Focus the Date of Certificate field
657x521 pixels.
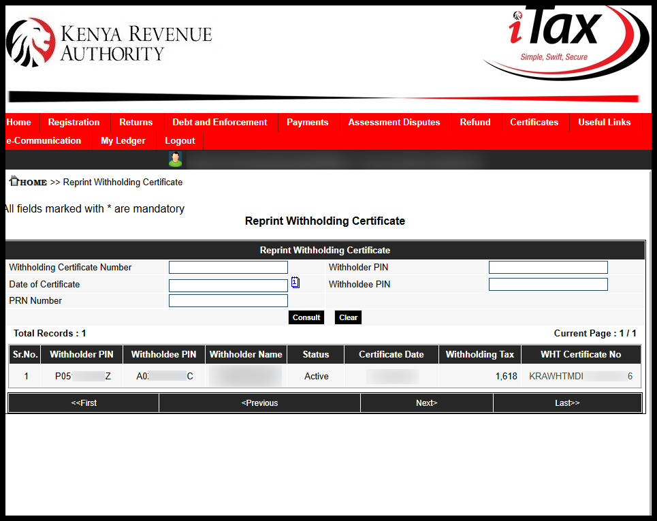228,285
